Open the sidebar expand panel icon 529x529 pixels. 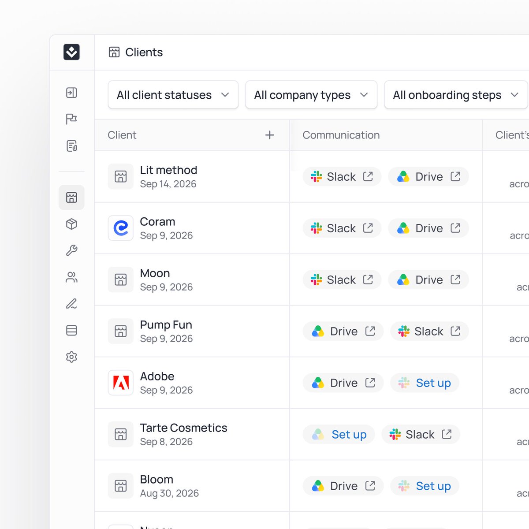click(x=71, y=93)
